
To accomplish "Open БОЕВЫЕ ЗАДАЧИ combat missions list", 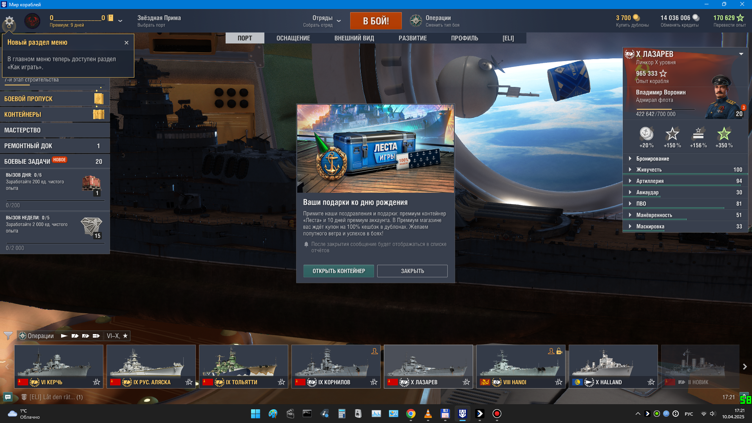I will [x=55, y=161].
